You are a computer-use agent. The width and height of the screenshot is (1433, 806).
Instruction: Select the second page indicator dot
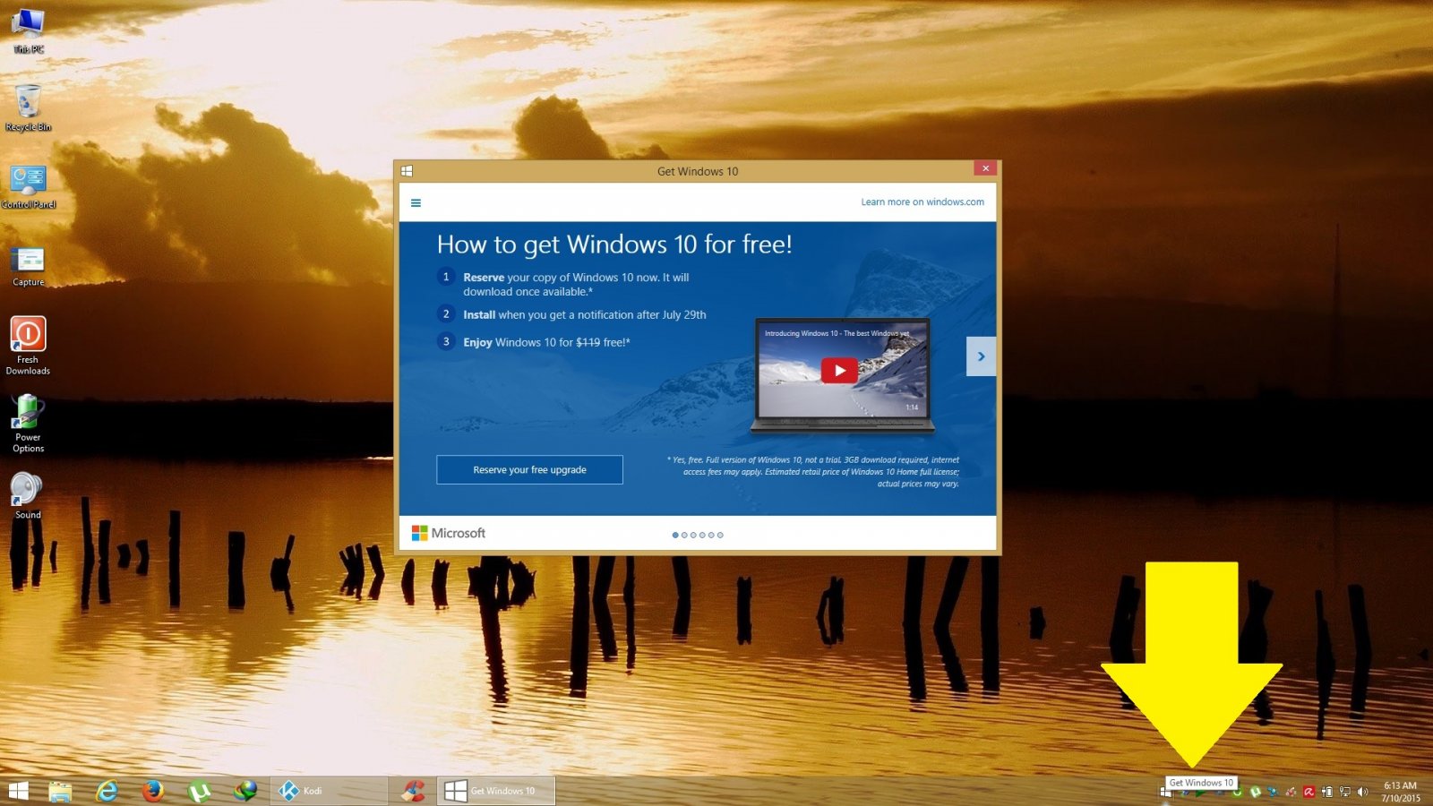coord(684,536)
